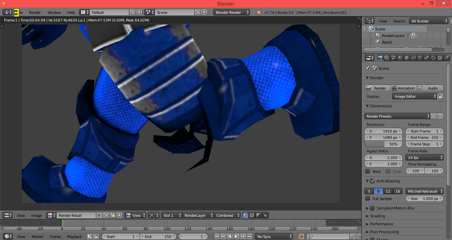Open the Render properties tab (camera icon)
452x240 pixels.
380,58
